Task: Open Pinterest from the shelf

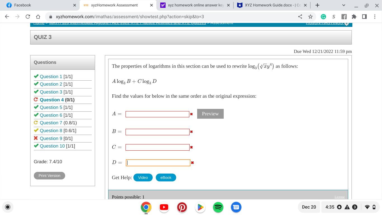Action: 182,207
